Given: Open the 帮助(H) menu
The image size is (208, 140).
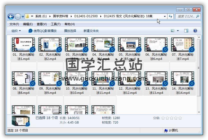Looking at the screenshot, I should click(x=70, y=24).
